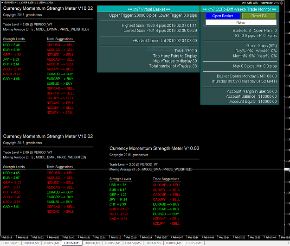Click the EURCAD --> BUY trade suggestion

166,209
